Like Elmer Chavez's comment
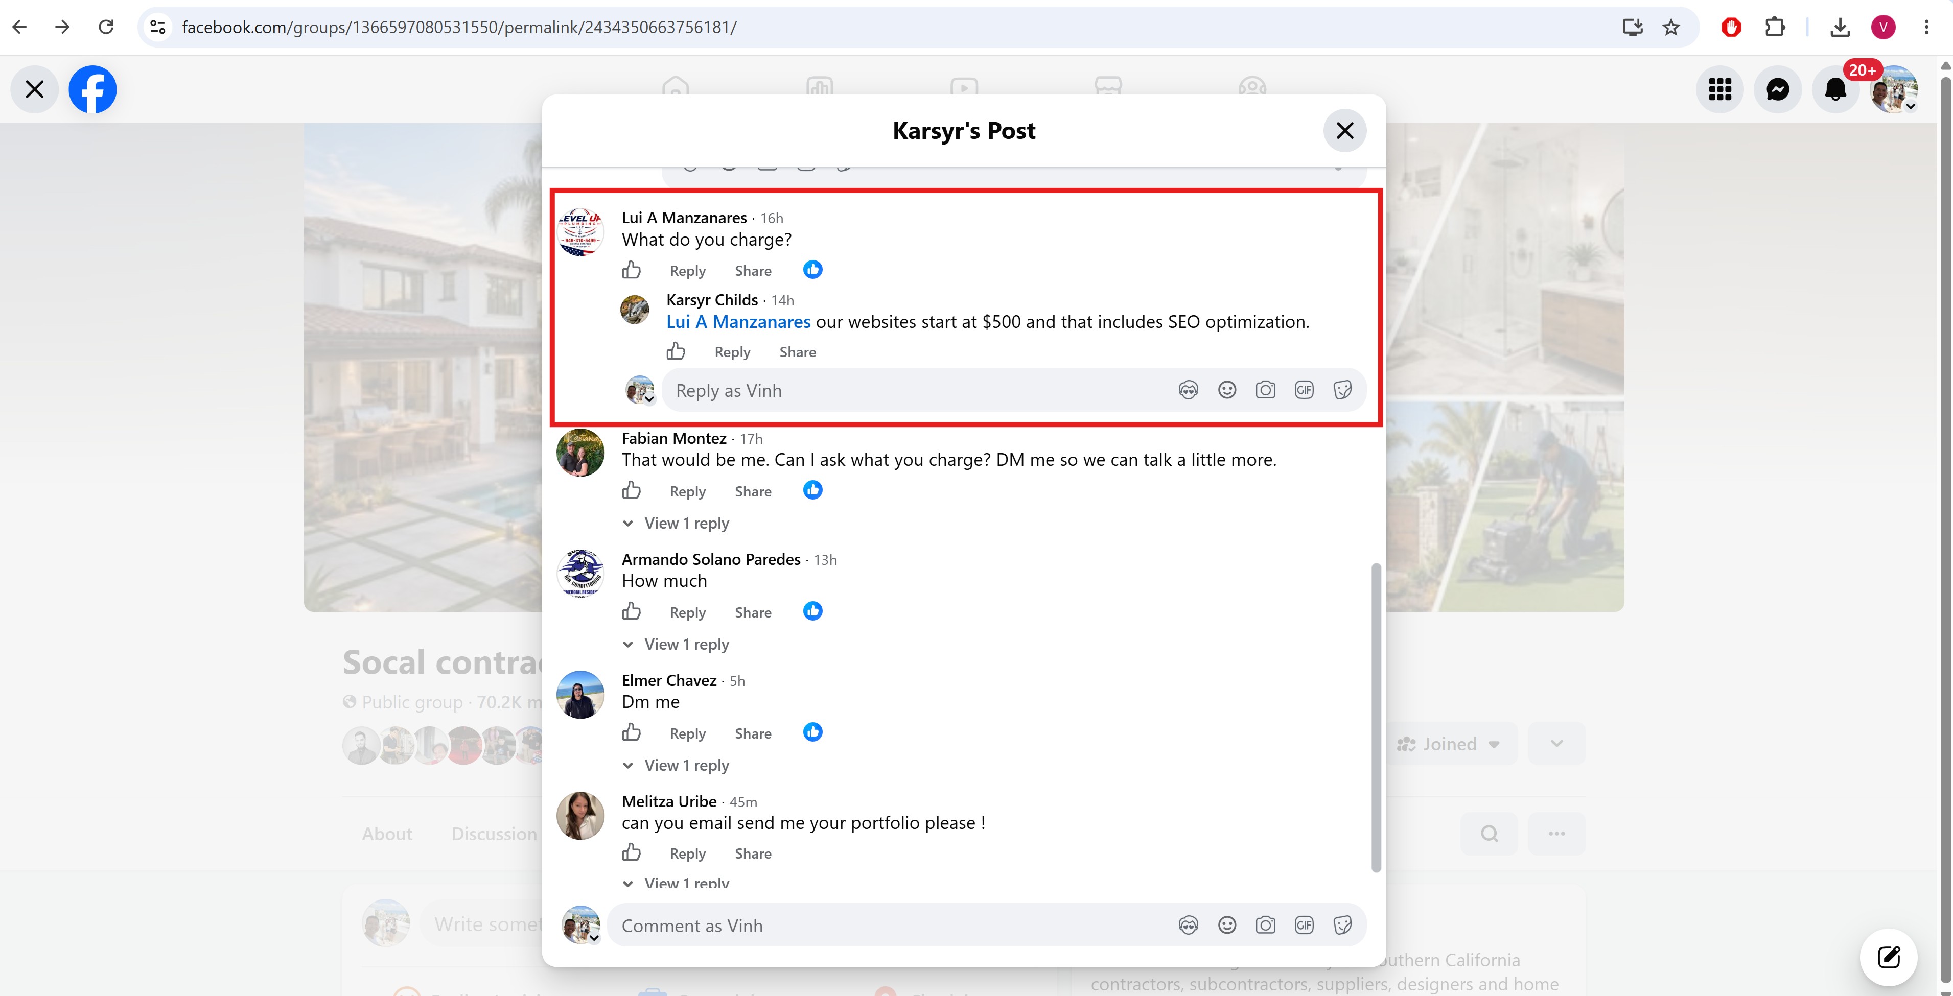 click(632, 732)
